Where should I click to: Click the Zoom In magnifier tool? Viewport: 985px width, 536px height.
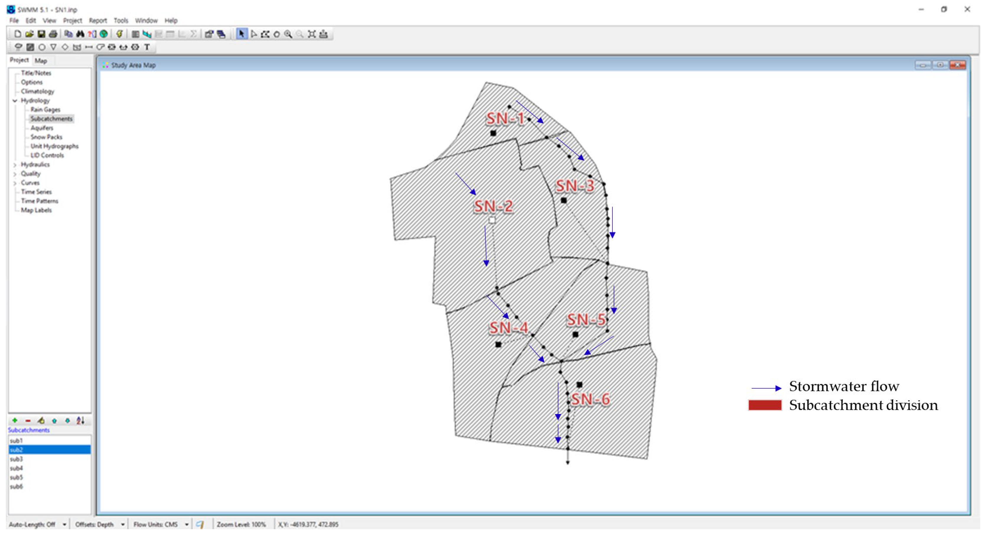click(x=288, y=34)
